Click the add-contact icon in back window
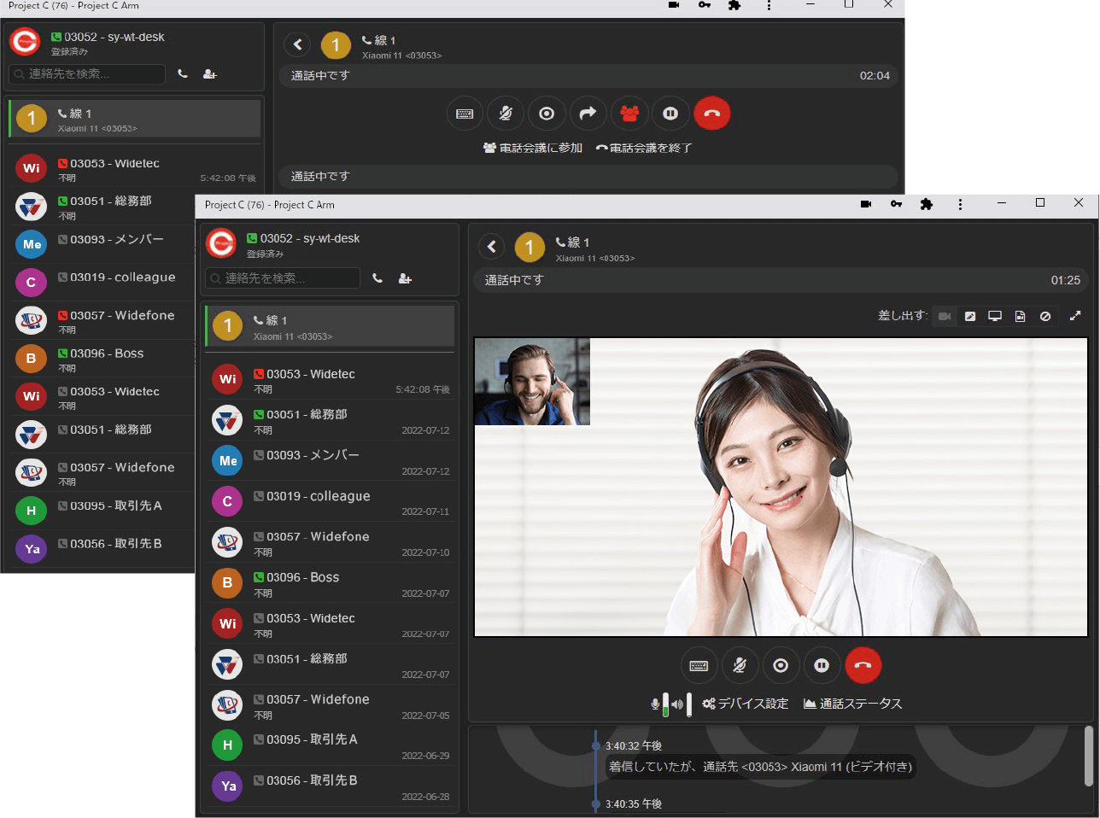This screenshot has width=1100, height=818. point(209,74)
